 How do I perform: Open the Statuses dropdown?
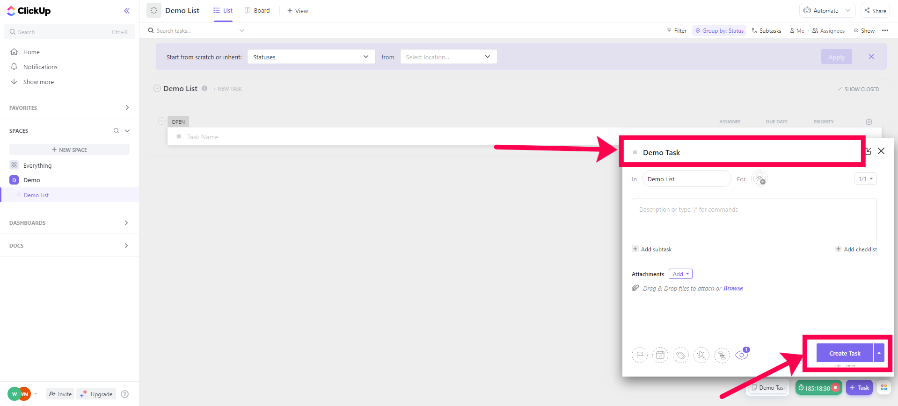[x=311, y=57]
